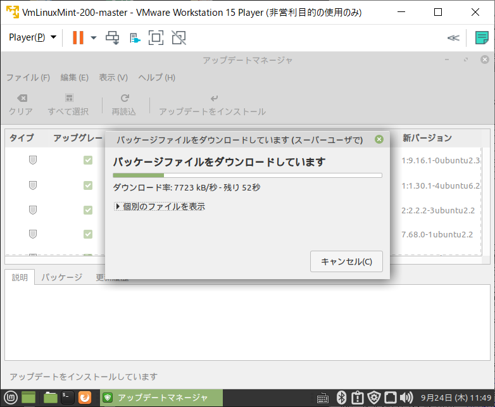Open the VMware notes panel icon
This screenshot has width=495, height=407.
coord(482,37)
